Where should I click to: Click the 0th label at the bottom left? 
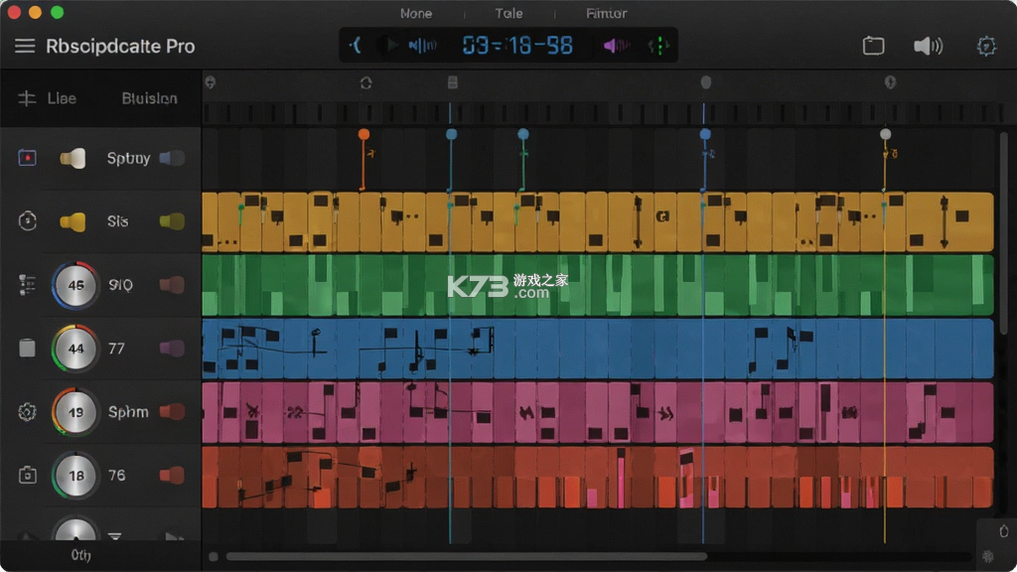click(80, 555)
